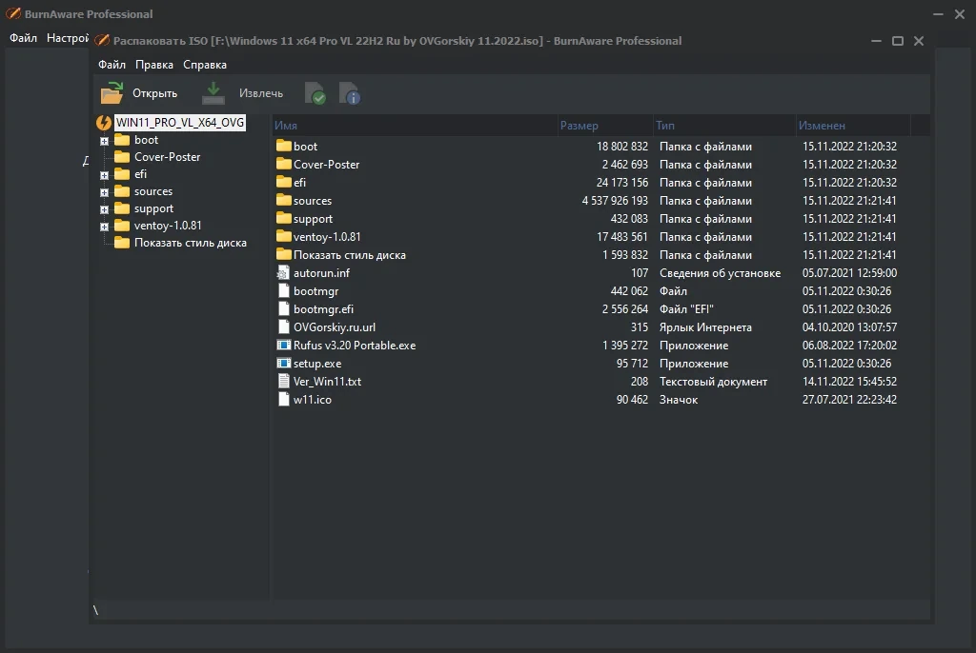Click the Open folder toolbar icon
This screenshot has height=653, width=976.
(x=112, y=93)
